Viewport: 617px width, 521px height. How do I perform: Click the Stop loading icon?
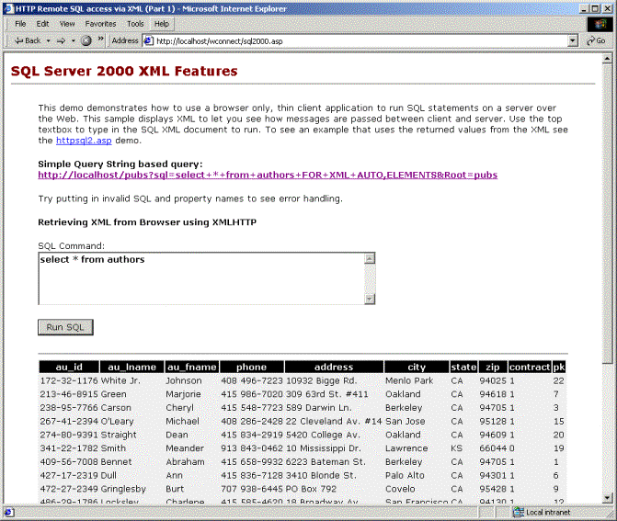point(86,40)
